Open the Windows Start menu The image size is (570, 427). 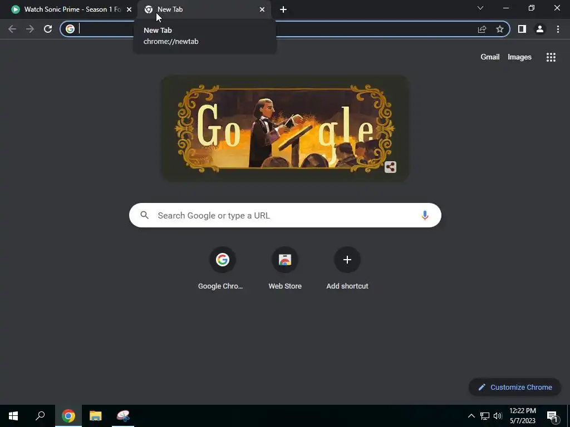coord(13,416)
